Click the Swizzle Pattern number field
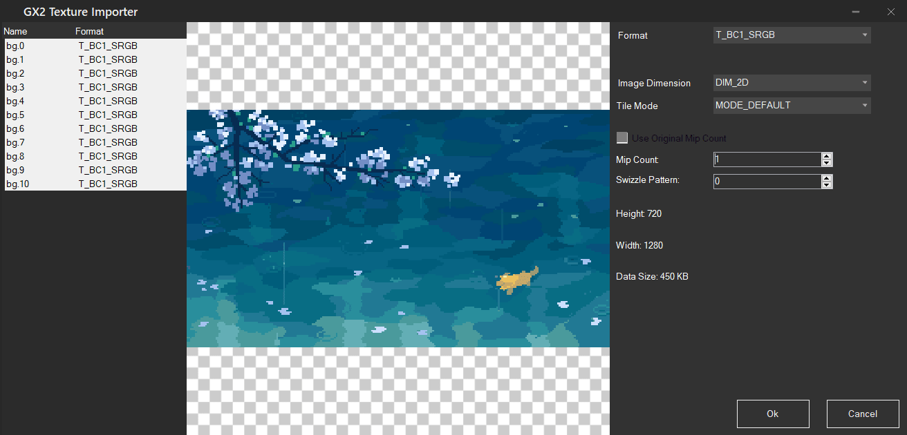Viewport: 907px width, 435px height. 767,182
